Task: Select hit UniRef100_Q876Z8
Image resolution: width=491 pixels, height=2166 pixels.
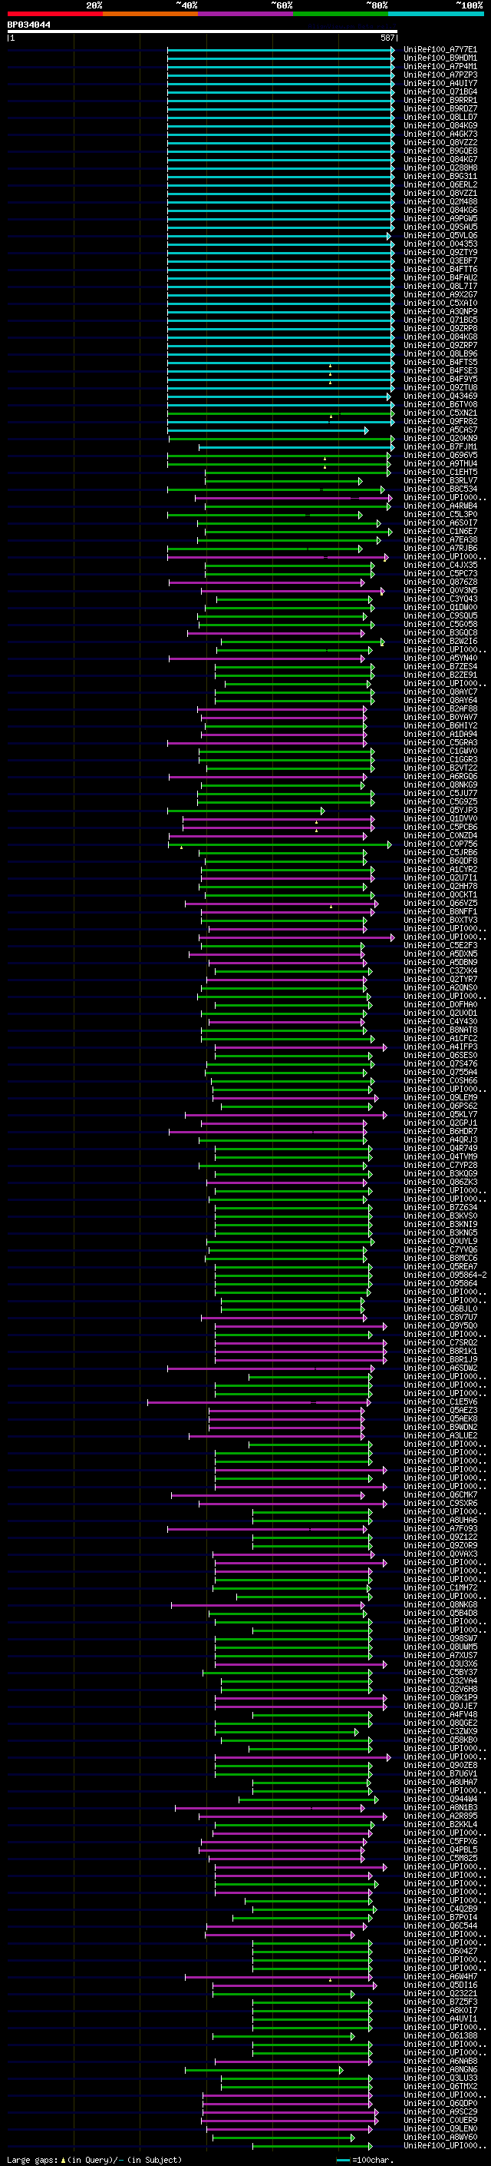Action: tap(440, 582)
